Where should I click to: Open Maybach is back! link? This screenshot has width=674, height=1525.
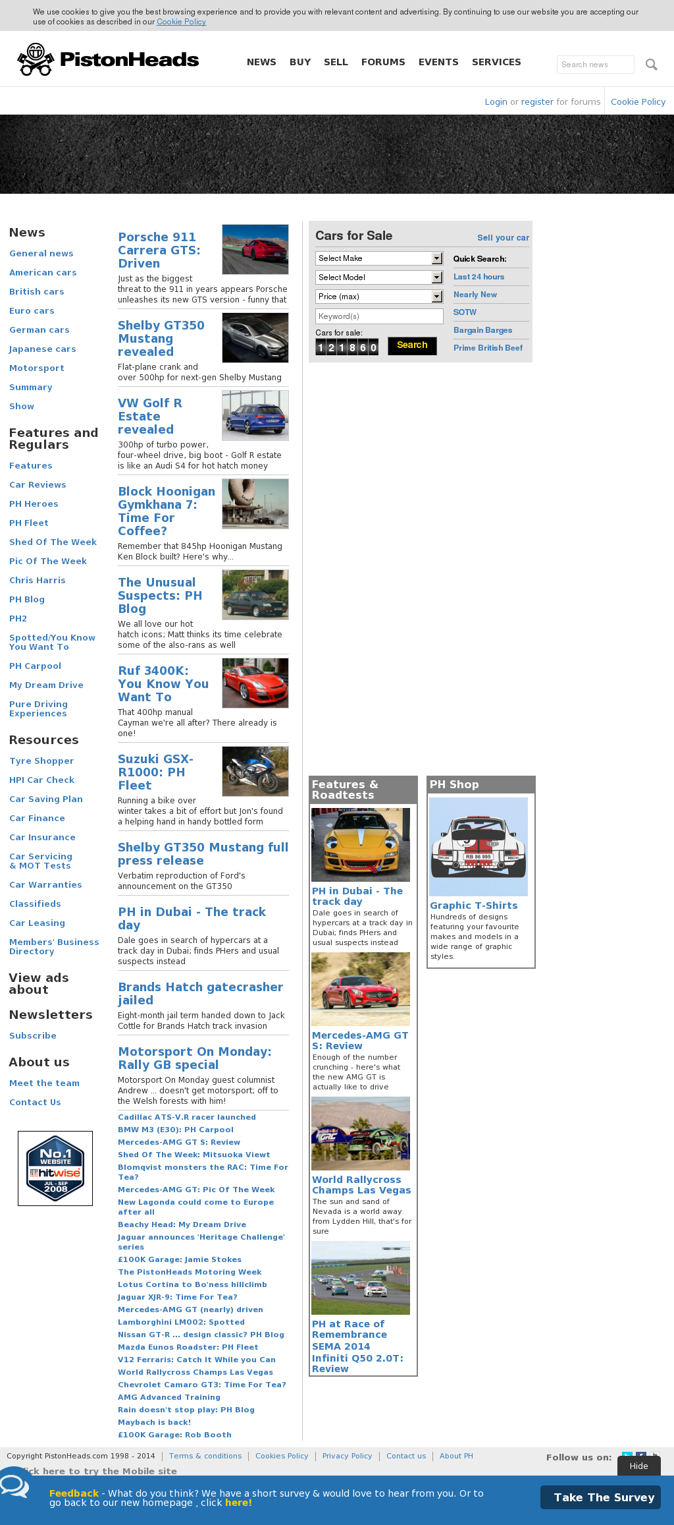pyautogui.click(x=154, y=1422)
